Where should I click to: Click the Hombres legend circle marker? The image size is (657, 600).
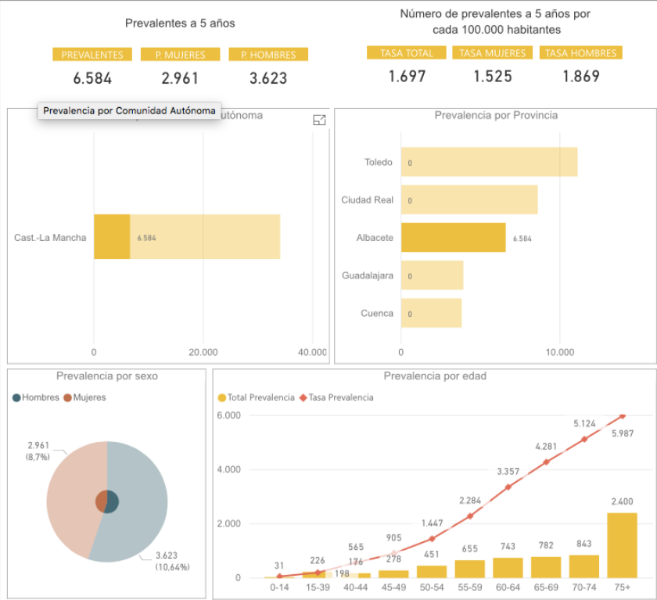point(17,397)
